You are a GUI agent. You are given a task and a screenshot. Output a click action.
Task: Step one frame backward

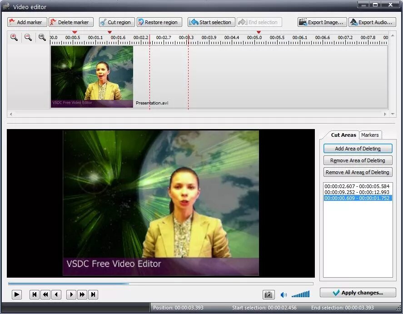click(x=56, y=294)
